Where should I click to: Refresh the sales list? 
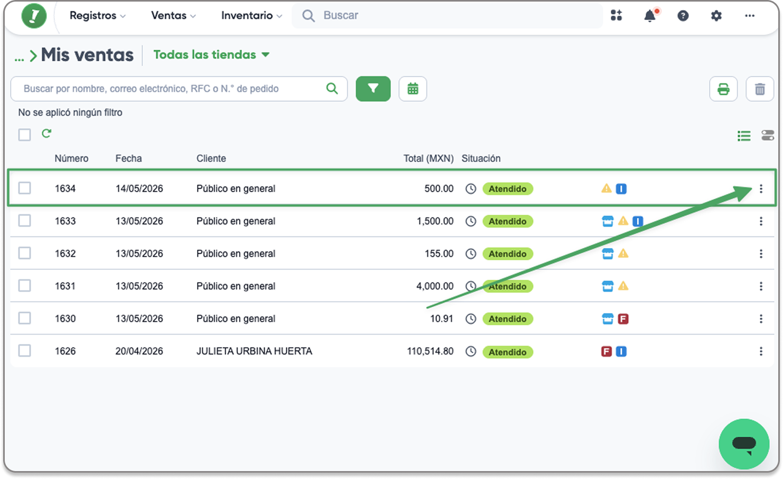(x=46, y=134)
